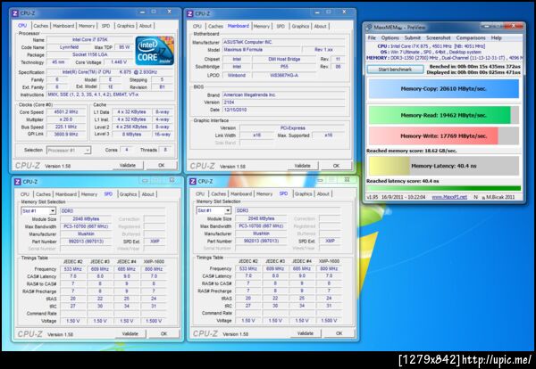Open Mainboard tab in lower-right SPD window
536x369 pixels.
point(241,194)
